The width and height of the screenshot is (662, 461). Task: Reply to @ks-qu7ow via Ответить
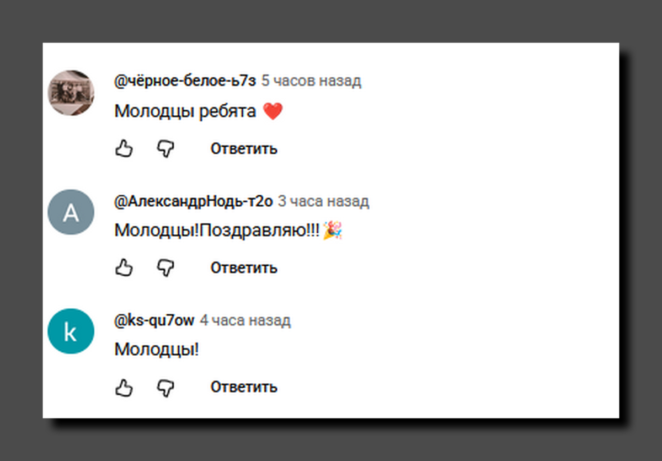[244, 387]
